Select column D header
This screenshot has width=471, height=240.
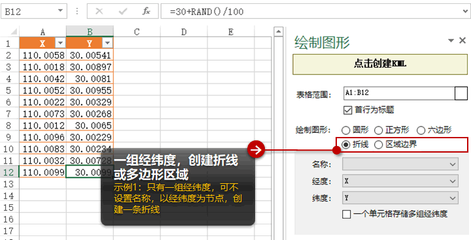(184, 32)
